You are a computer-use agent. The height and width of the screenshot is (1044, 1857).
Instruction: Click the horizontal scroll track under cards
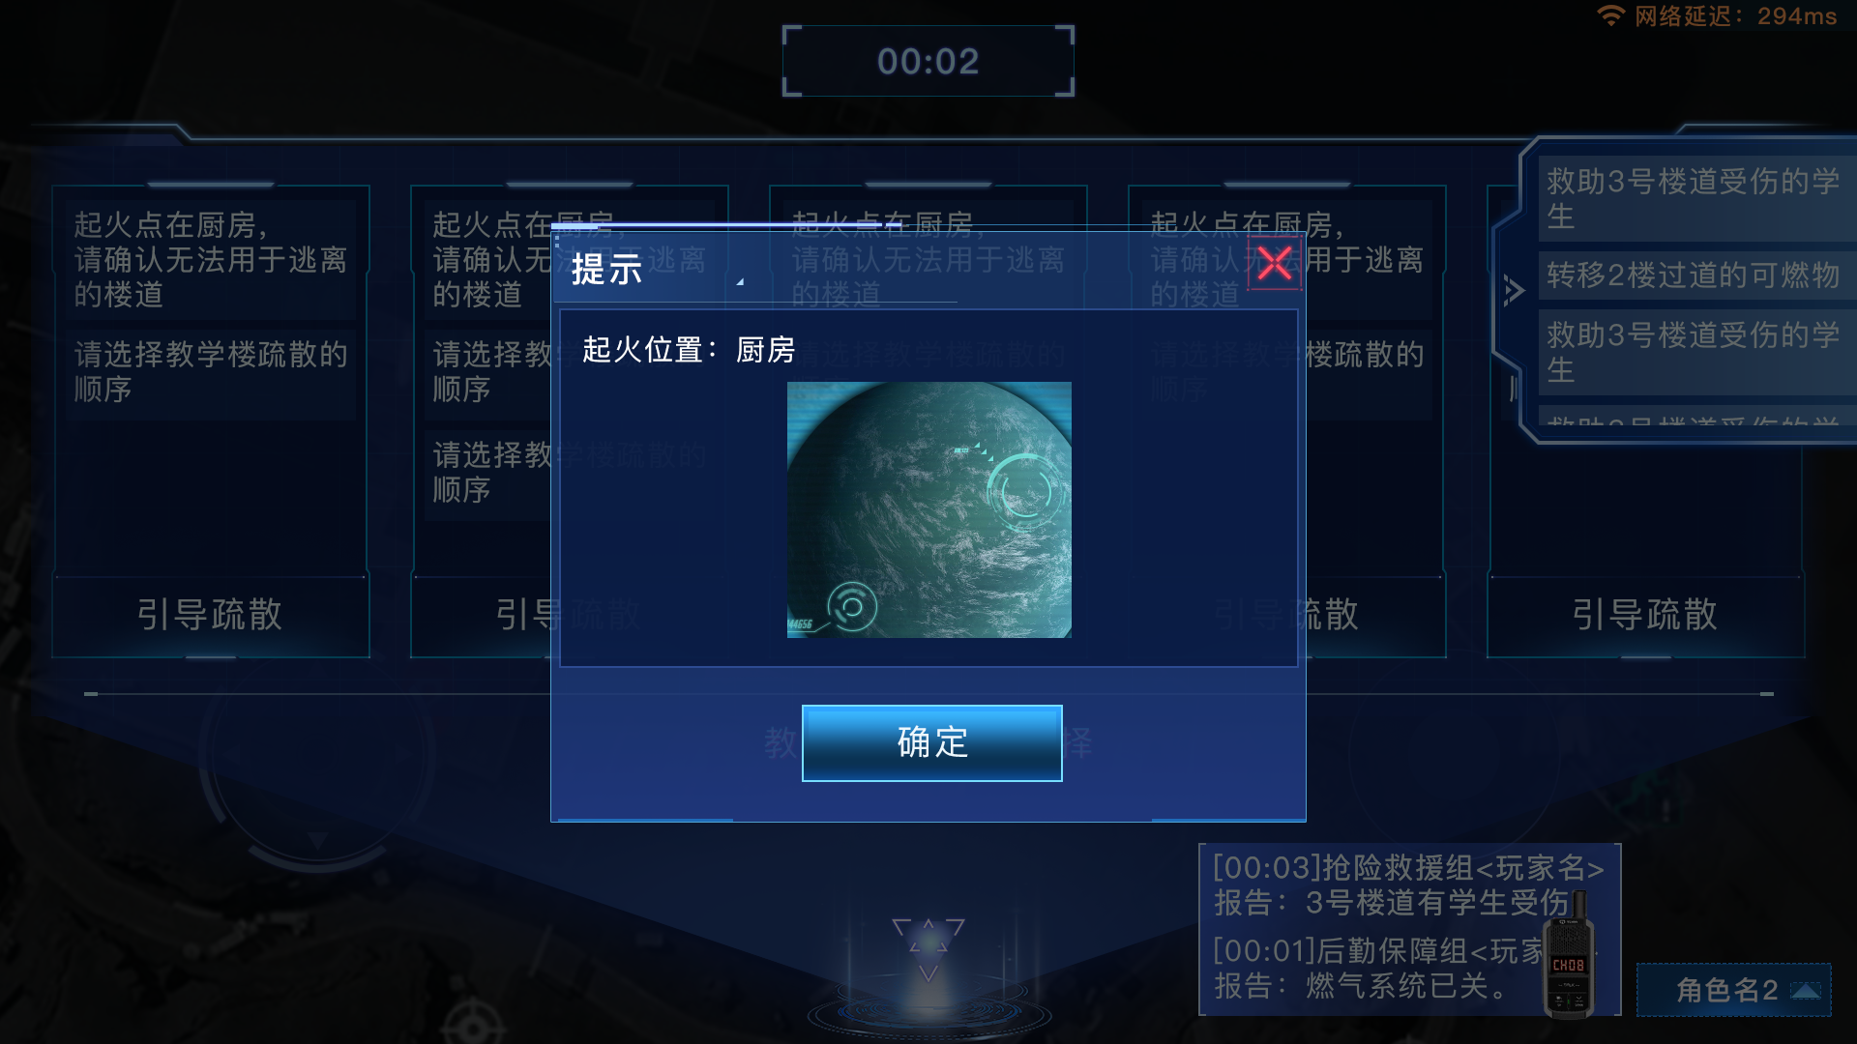point(928,694)
